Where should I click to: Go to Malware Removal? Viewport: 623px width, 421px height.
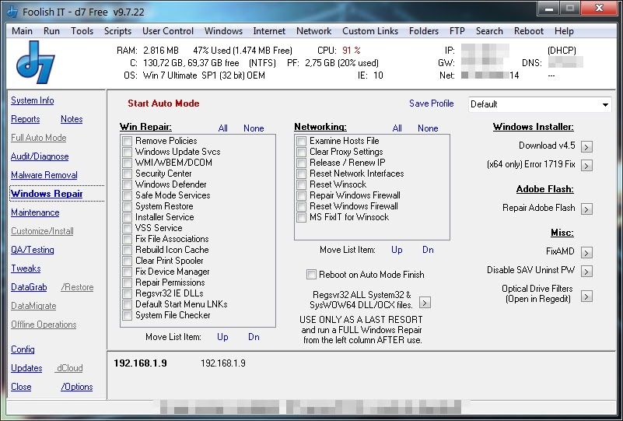pos(44,175)
